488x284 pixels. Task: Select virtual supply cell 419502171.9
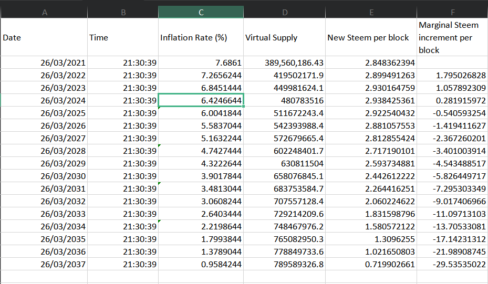(285, 75)
